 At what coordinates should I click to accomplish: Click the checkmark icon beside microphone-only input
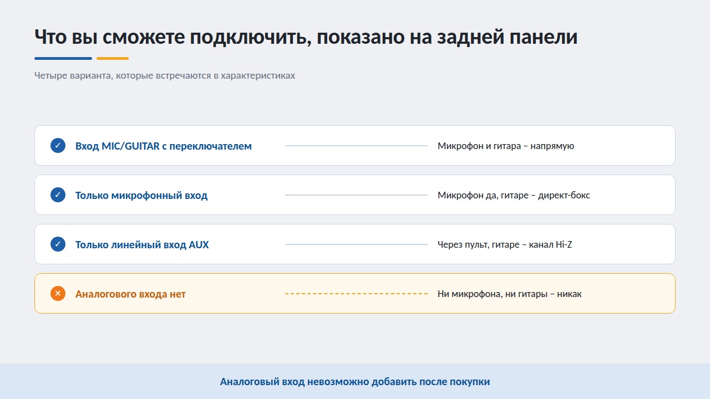pos(58,195)
